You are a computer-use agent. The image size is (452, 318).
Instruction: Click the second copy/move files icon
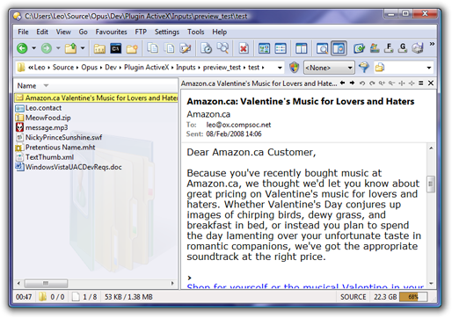pyautogui.click(x=170, y=48)
